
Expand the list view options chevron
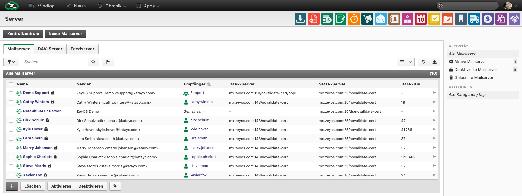(x=411, y=62)
